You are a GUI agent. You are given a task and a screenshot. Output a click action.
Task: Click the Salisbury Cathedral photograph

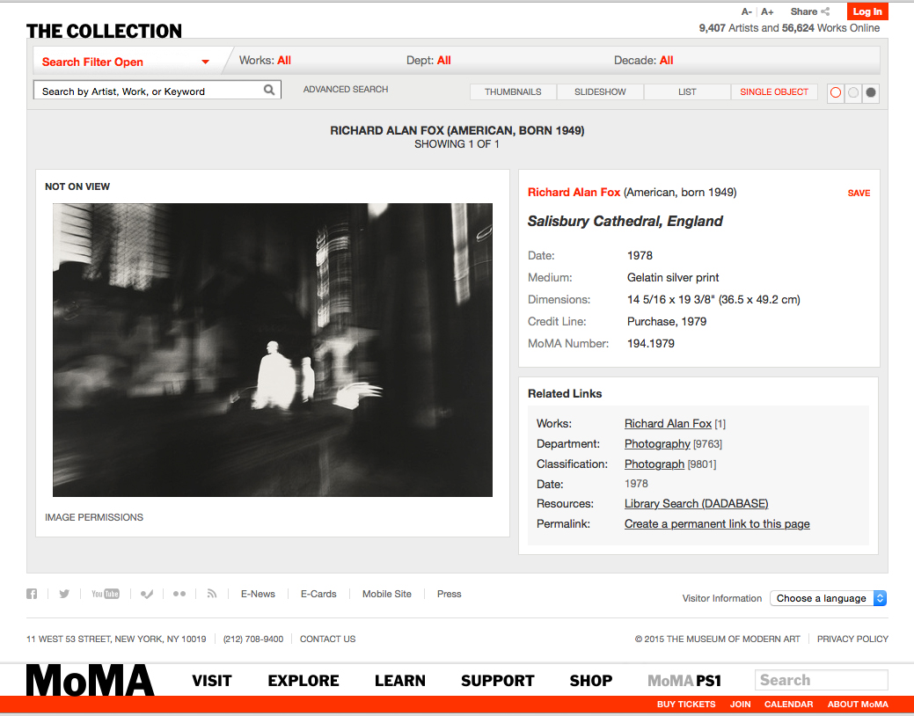click(273, 350)
